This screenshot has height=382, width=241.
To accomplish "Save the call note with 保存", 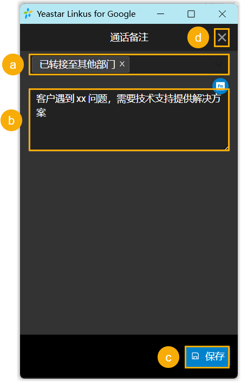I will [207, 357].
